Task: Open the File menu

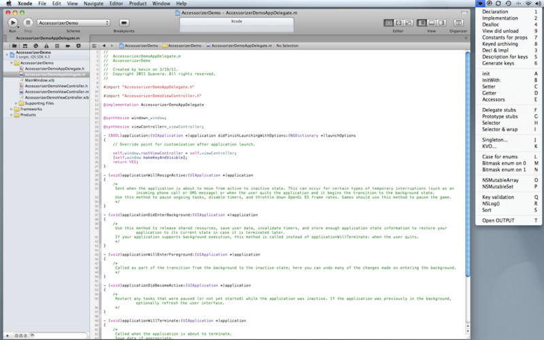Action: tap(42, 3)
